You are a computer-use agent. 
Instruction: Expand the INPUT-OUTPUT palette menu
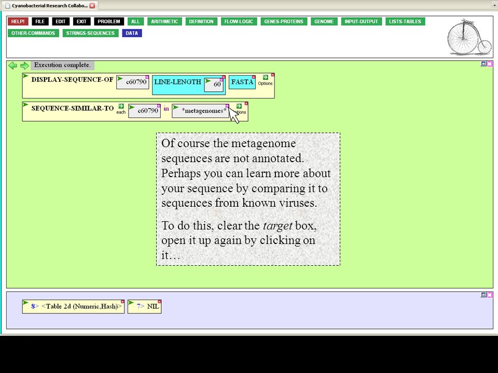[x=362, y=22]
